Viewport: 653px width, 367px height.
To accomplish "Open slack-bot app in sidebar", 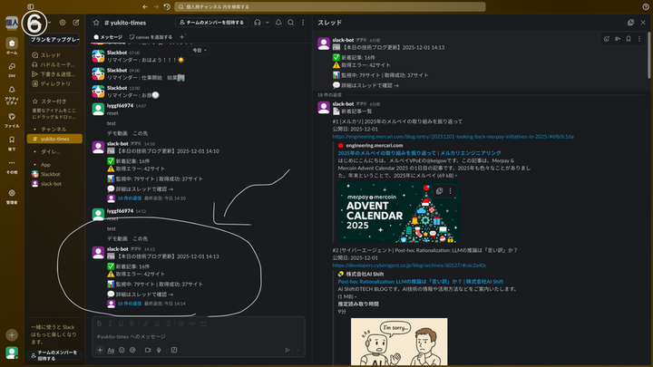I will pyautogui.click(x=51, y=183).
